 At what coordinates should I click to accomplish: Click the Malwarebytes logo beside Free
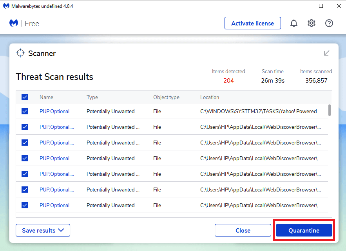pyautogui.click(x=14, y=23)
